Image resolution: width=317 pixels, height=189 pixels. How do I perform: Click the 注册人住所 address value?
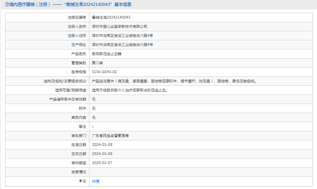123,36
